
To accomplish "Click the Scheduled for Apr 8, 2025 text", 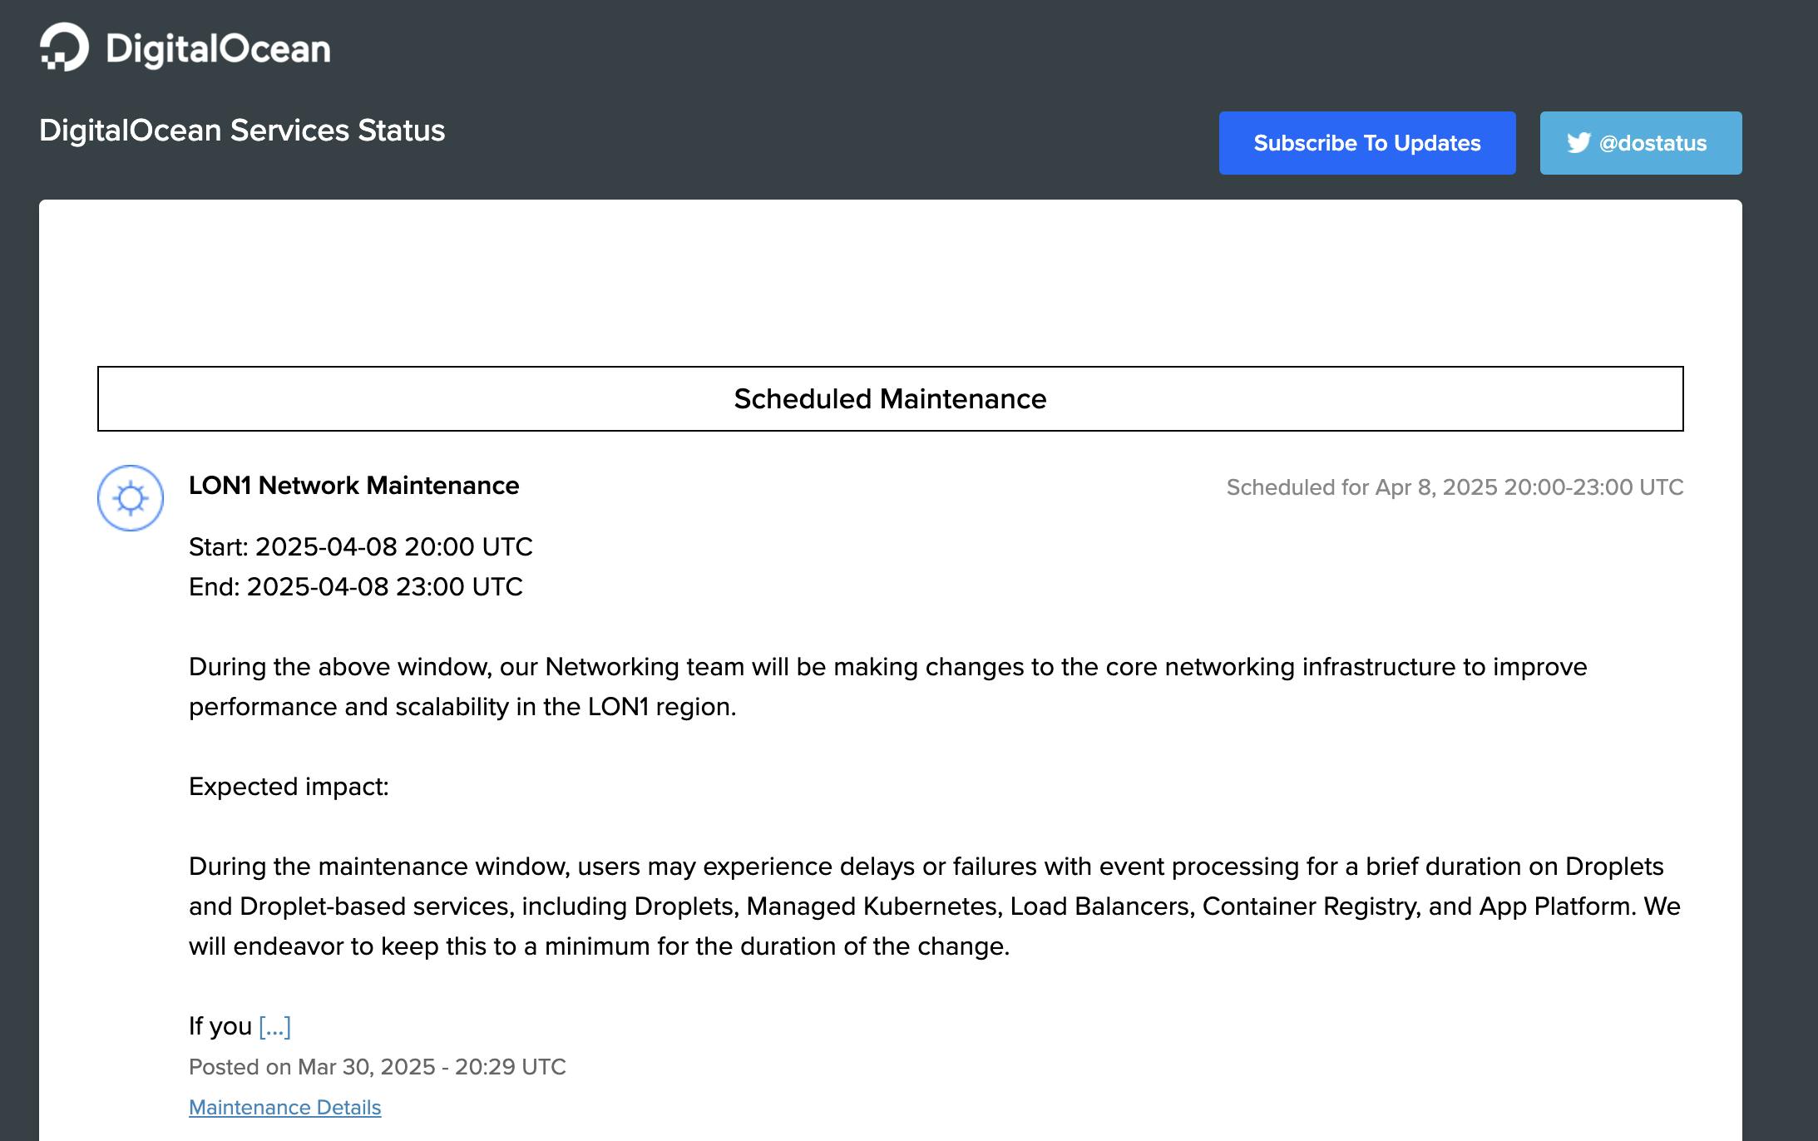I will (x=1455, y=487).
